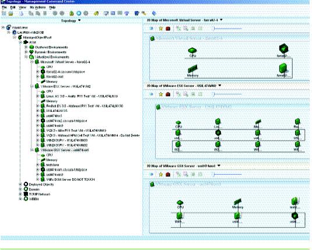The height and width of the screenshot is (250, 312).
Task: Click the blue shield icon in main toolbar
Action: click(x=136, y=13)
